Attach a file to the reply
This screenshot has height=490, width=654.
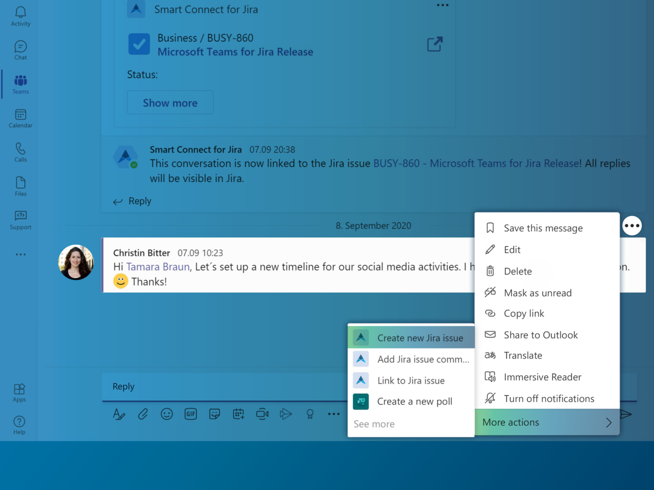[x=143, y=414]
